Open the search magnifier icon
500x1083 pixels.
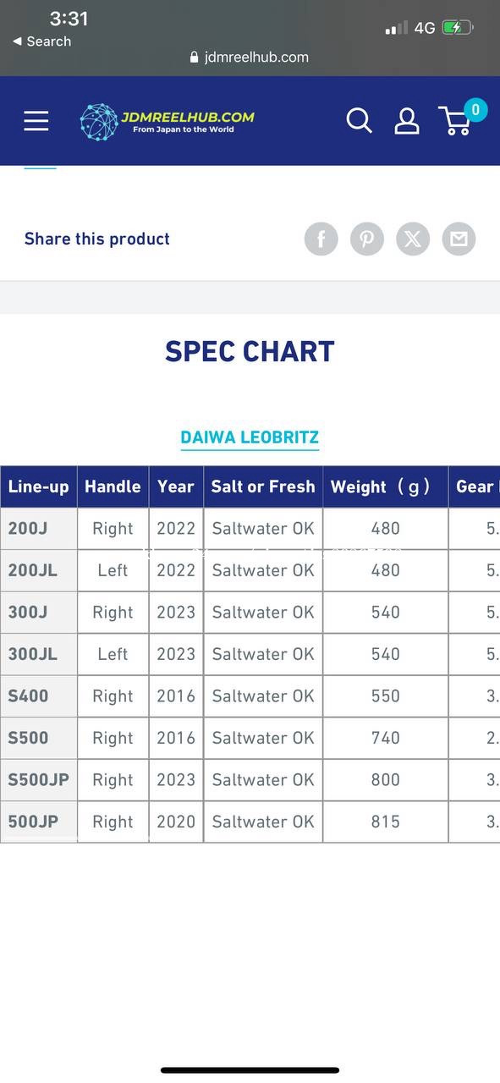point(359,121)
